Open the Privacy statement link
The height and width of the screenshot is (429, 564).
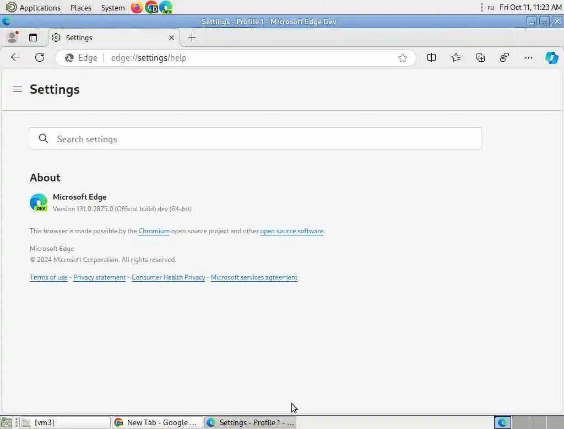100,277
